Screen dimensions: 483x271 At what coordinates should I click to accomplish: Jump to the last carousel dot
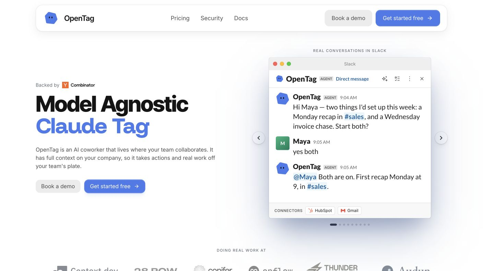[369, 224]
